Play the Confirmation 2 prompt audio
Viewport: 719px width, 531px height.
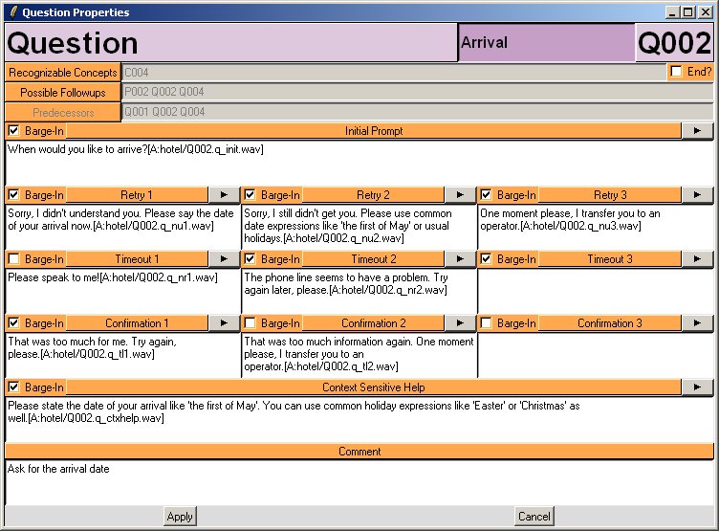click(460, 323)
